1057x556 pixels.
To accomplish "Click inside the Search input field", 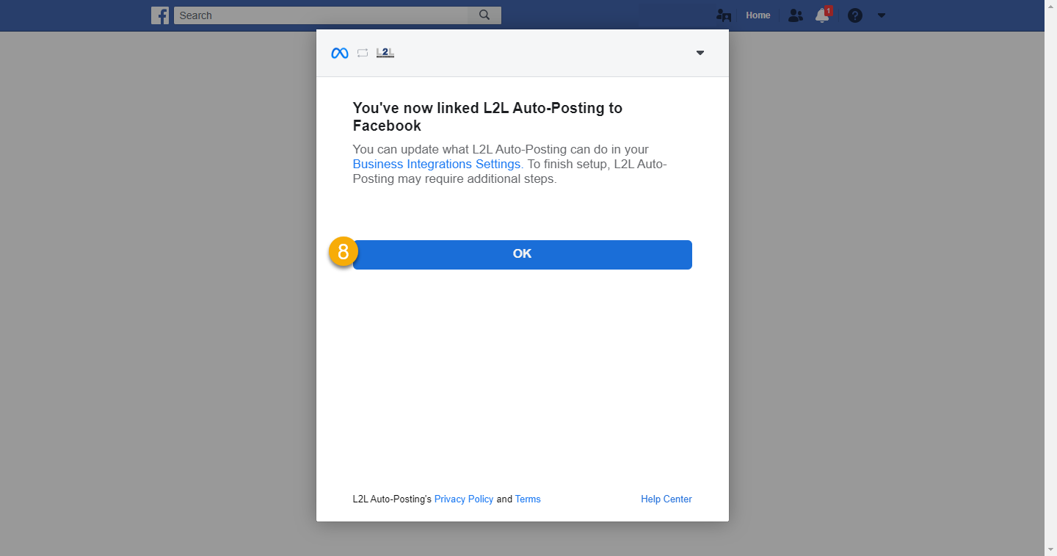I will (x=316, y=15).
